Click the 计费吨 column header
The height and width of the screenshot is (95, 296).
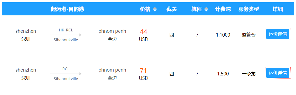tap(223, 9)
